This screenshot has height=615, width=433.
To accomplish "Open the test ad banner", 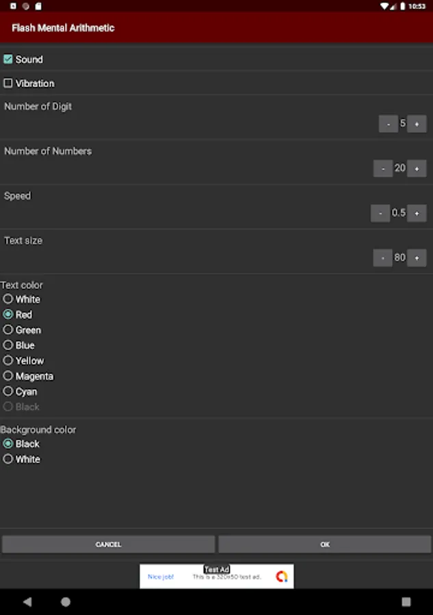I will tap(216, 576).
